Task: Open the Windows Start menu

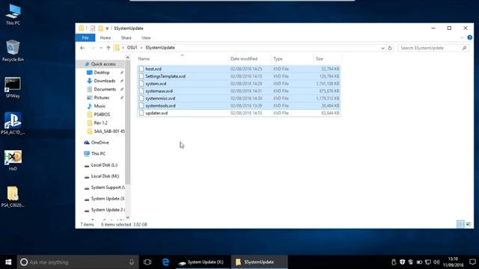Action: click(x=8, y=262)
